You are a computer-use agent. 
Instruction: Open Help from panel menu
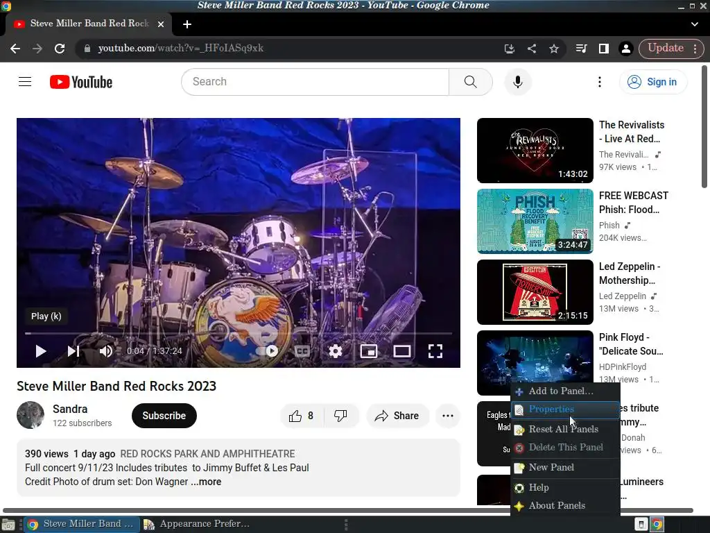565,488
